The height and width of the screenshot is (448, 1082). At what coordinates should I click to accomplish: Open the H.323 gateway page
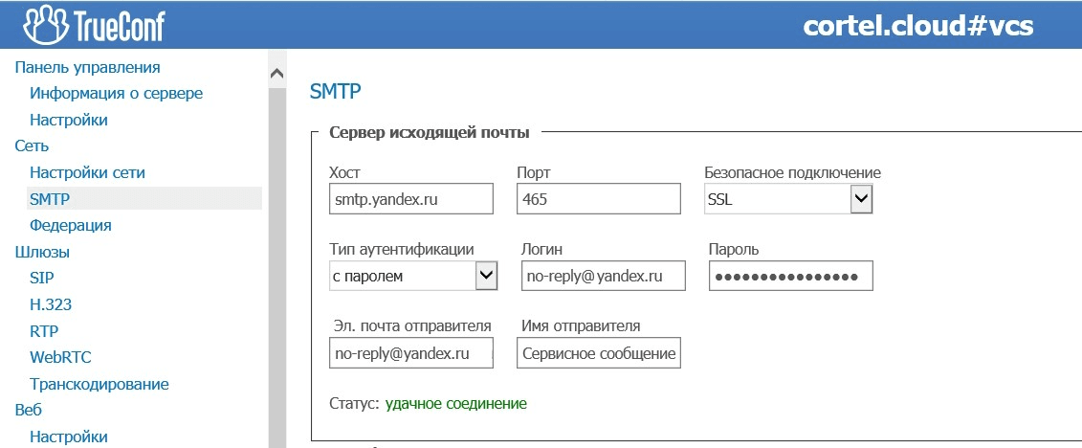point(51,305)
